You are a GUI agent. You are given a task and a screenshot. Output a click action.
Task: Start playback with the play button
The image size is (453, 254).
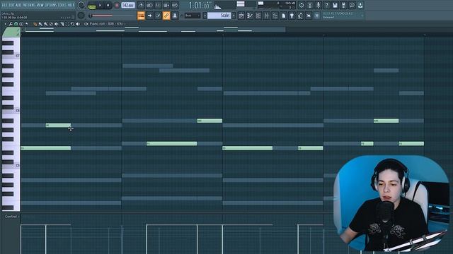pos(100,5)
